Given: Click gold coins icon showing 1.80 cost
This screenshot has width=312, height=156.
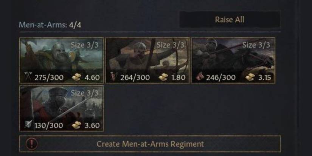Looking at the screenshot, I should pyautogui.click(x=163, y=78).
